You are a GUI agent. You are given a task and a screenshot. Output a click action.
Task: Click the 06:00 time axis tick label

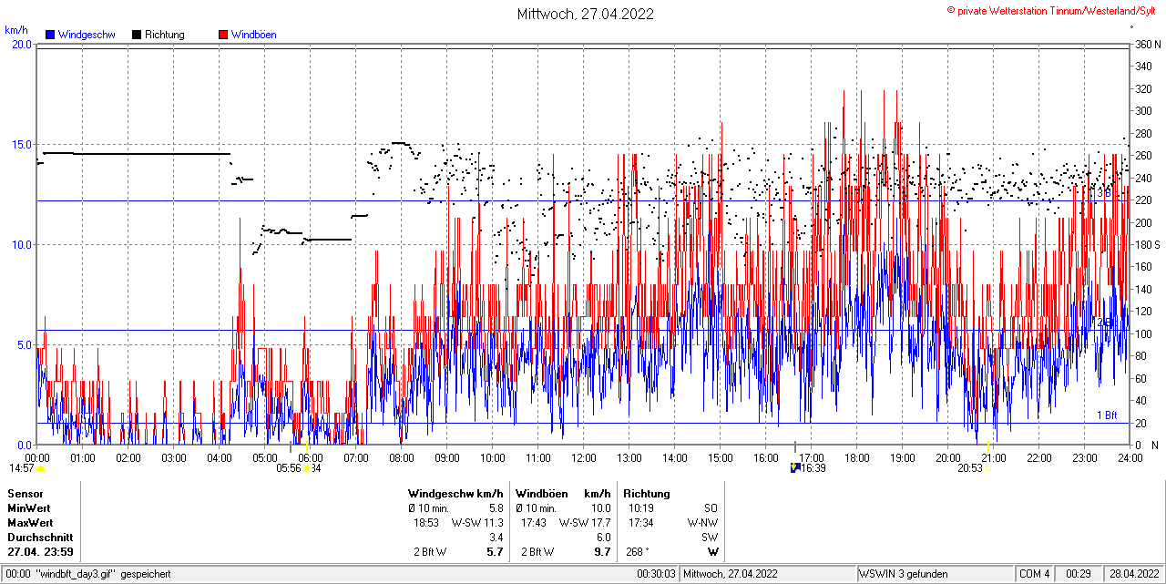click(311, 457)
